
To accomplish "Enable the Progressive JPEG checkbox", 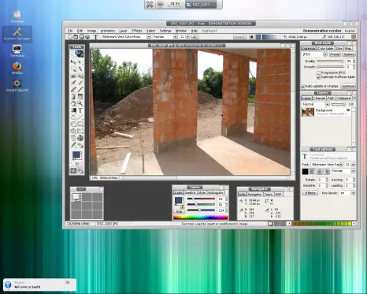I will pyautogui.click(x=318, y=73).
